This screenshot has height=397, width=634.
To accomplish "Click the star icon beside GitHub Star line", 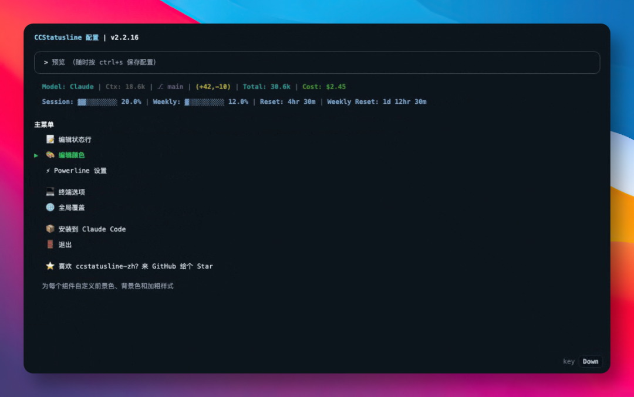I will 50,266.
